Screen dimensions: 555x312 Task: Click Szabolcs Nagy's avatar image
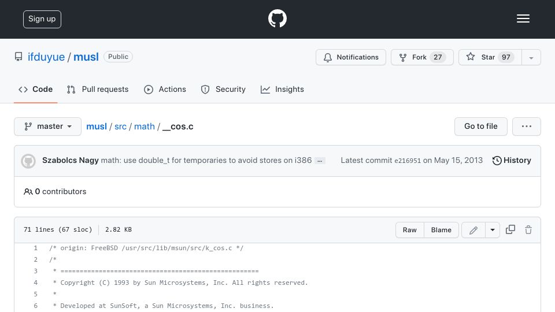coord(28,161)
